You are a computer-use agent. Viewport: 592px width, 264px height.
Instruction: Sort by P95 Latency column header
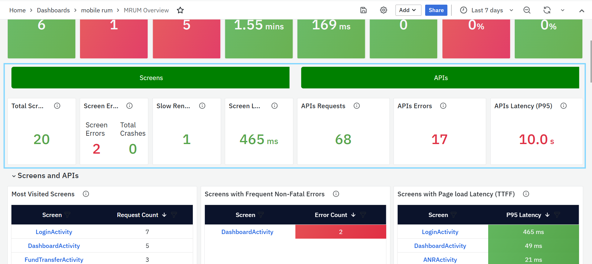point(524,215)
